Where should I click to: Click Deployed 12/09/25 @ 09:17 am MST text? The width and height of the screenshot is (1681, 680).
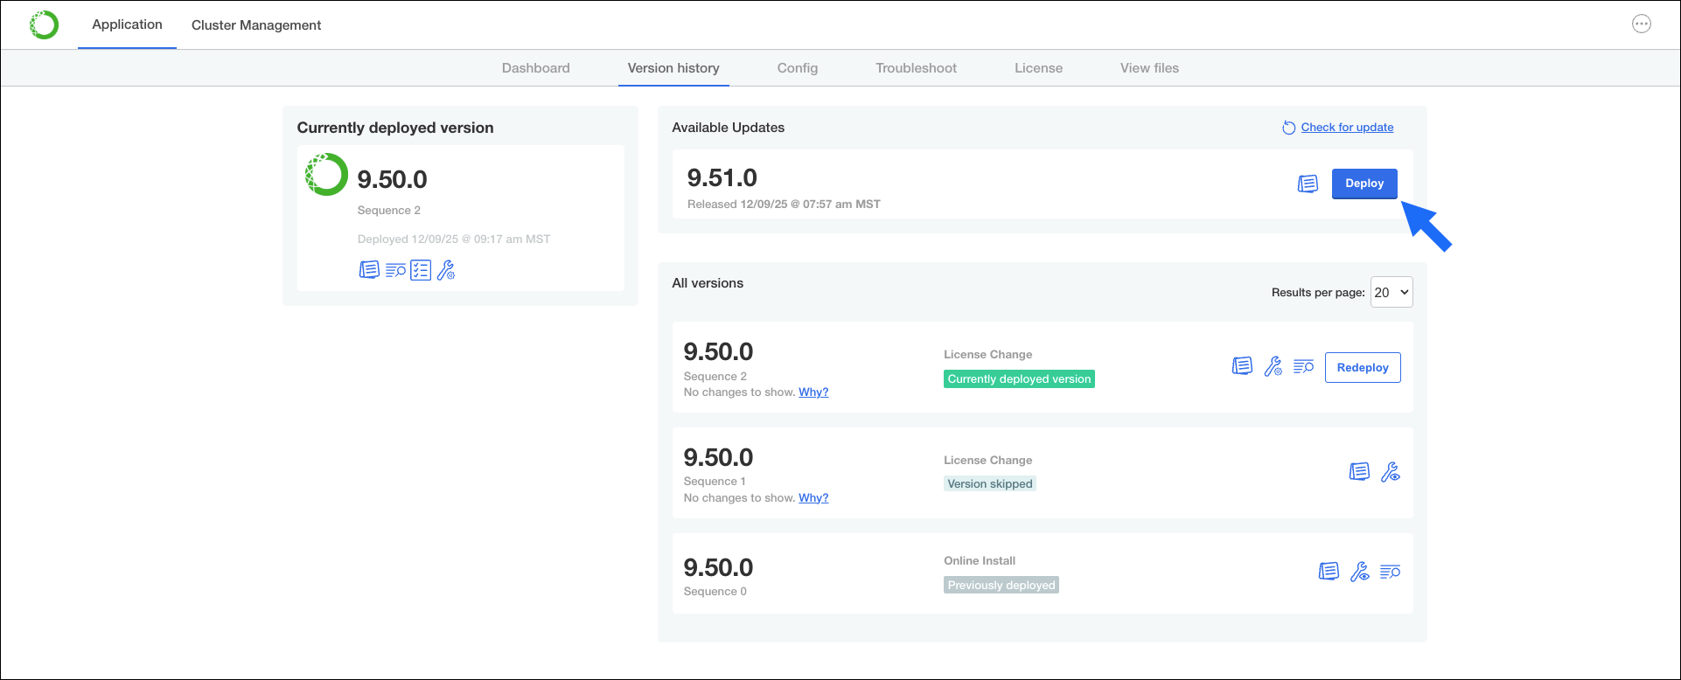tap(454, 239)
